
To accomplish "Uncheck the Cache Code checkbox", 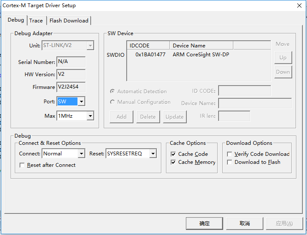I will coord(173,154).
